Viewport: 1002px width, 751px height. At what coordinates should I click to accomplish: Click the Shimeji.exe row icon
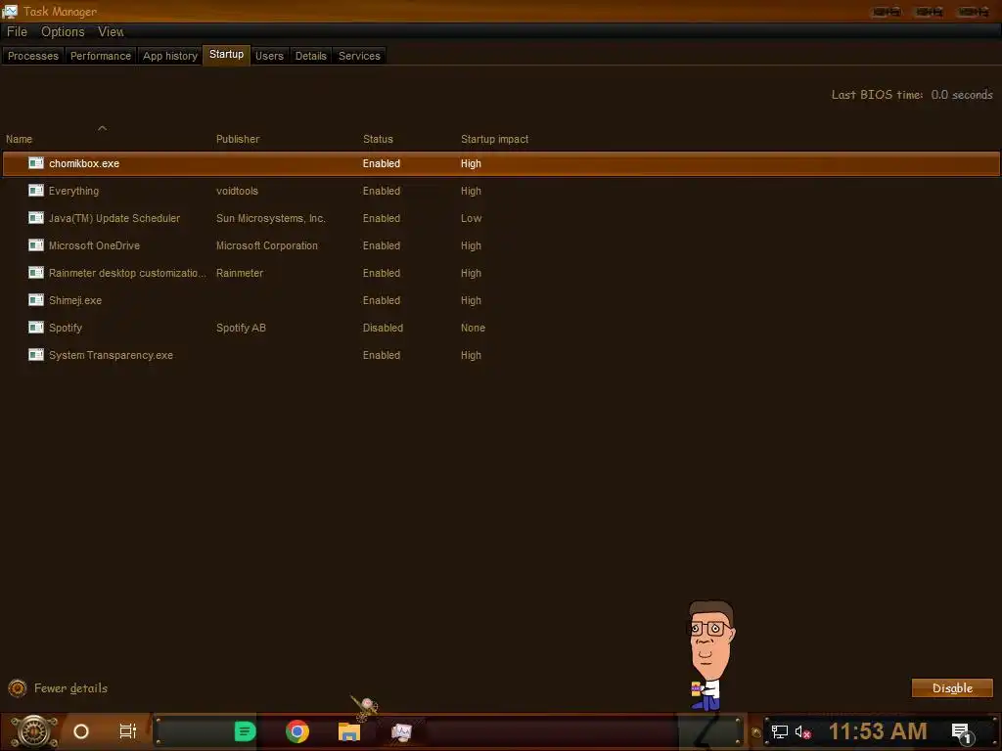(x=36, y=300)
